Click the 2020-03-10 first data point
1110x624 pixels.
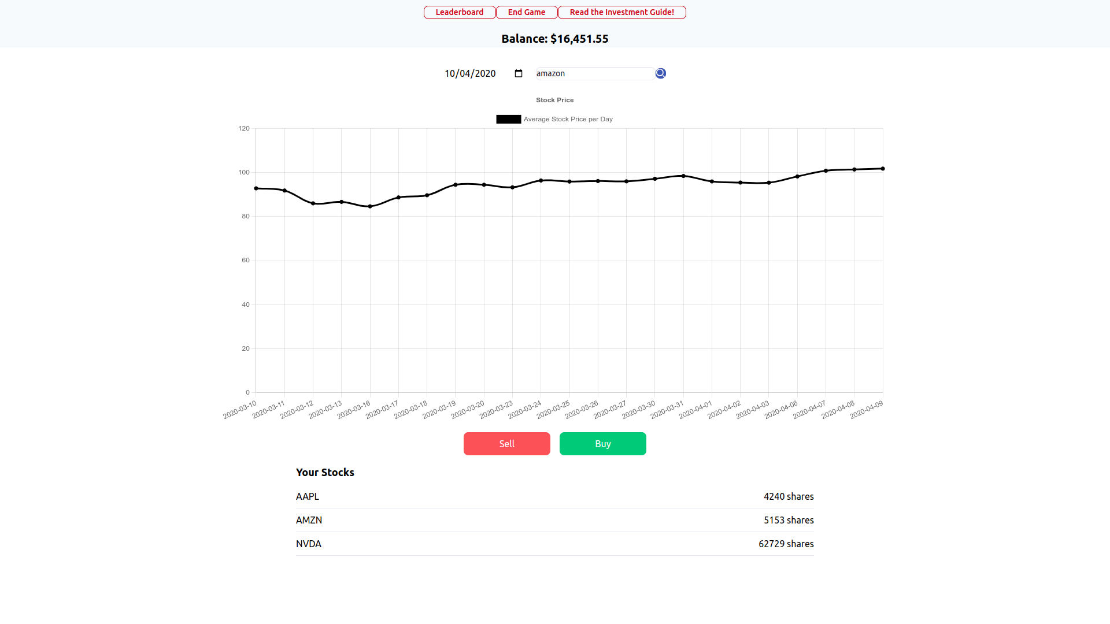pos(256,188)
